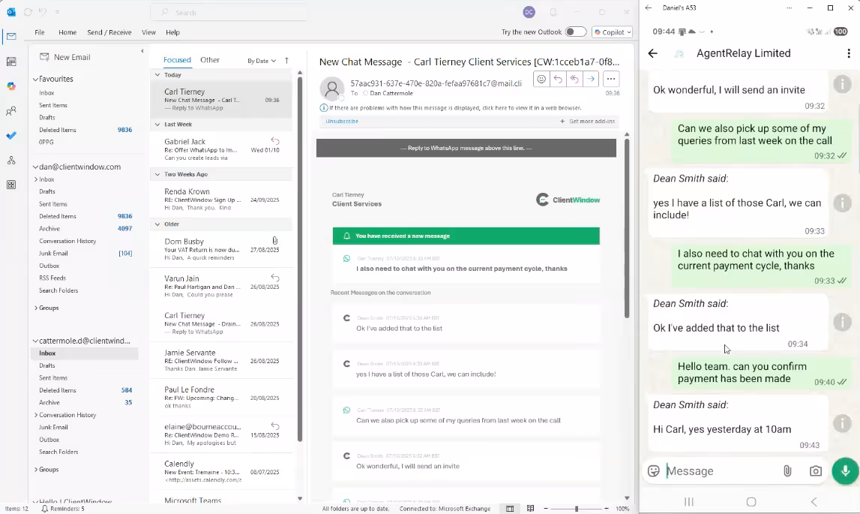Switch to Reading view icon in status bar

[530, 509]
